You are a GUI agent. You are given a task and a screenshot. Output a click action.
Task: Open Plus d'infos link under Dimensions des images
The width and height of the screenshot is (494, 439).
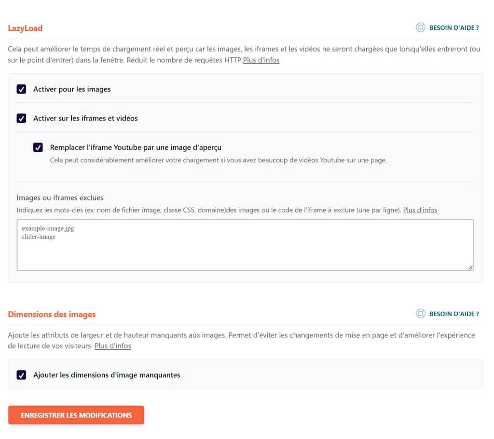(x=113, y=346)
